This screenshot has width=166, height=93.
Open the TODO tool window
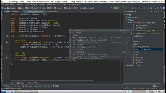point(56,86)
